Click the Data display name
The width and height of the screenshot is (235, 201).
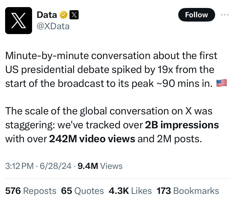click(47, 15)
